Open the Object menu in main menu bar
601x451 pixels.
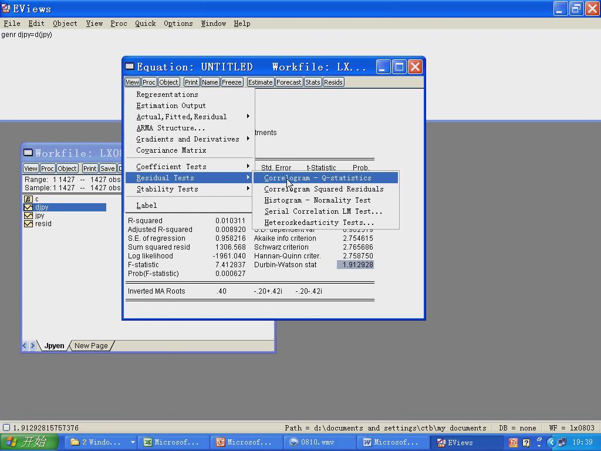[65, 23]
